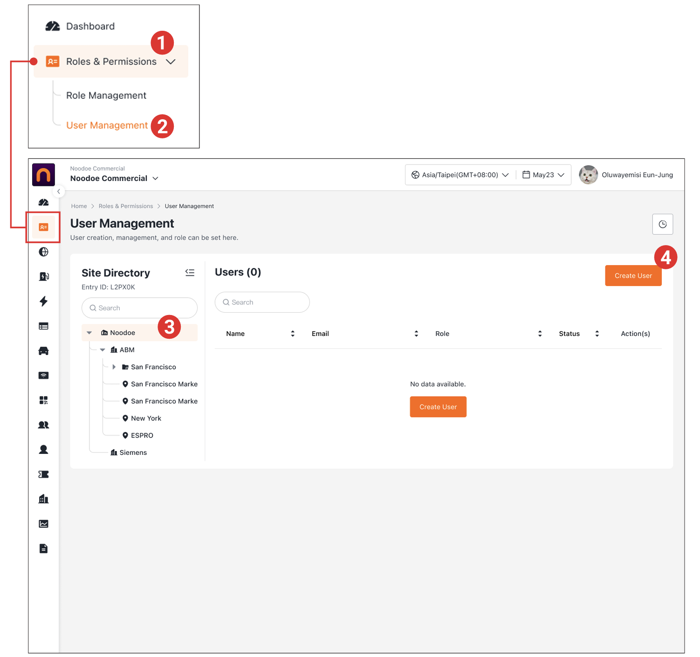Sort users by Status column
Image resolution: width=700 pixels, height=657 pixels.
tap(597, 334)
